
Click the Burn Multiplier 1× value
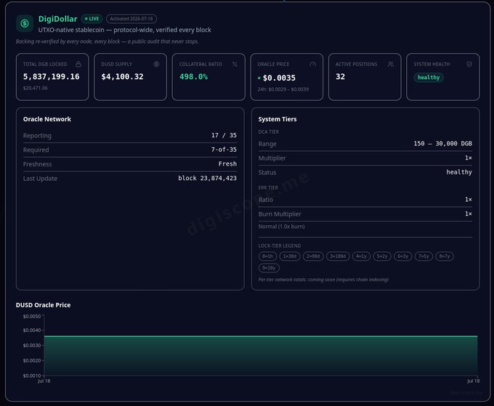click(469, 214)
